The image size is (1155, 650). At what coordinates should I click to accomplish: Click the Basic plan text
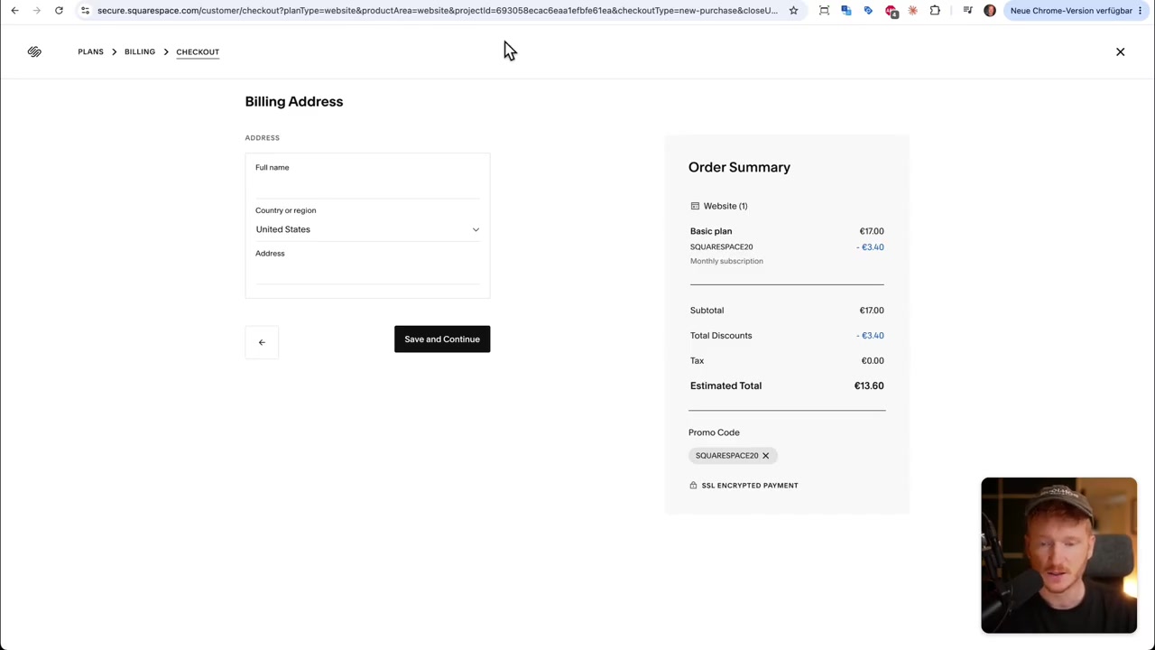(711, 231)
